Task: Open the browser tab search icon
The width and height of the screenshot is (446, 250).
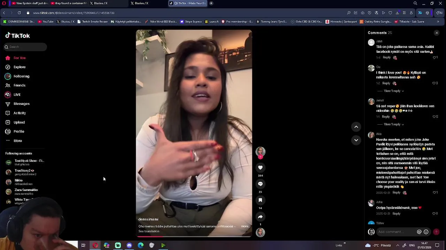Action: pos(415,3)
